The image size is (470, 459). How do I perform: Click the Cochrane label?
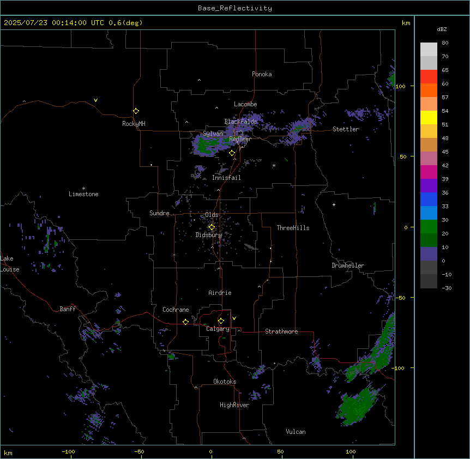coord(176,310)
